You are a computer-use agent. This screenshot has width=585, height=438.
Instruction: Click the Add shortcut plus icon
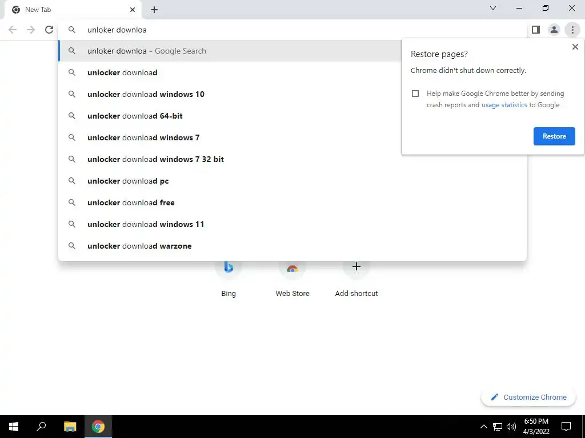point(356,266)
